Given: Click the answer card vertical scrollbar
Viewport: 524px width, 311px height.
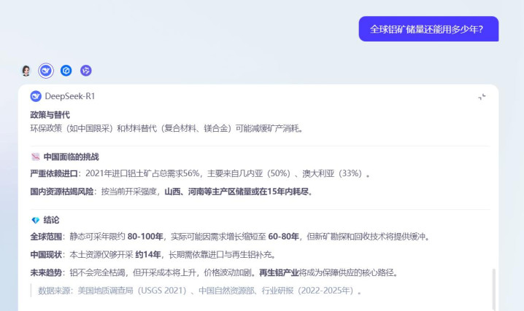Looking at the screenshot, I should click(x=493, y=289).
